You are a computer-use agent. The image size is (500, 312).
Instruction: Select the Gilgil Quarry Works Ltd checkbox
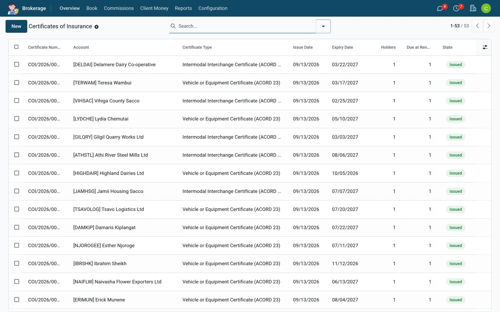tap(17, 137)
